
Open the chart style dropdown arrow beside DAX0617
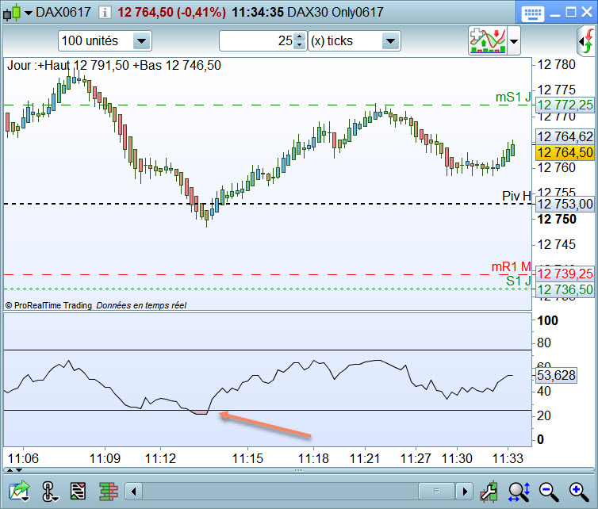point(29,13)
